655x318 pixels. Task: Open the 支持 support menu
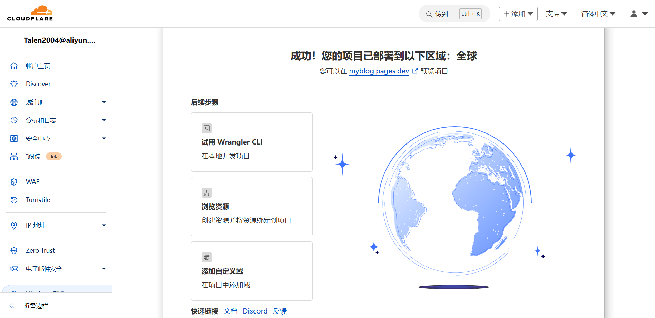point(556,14)
